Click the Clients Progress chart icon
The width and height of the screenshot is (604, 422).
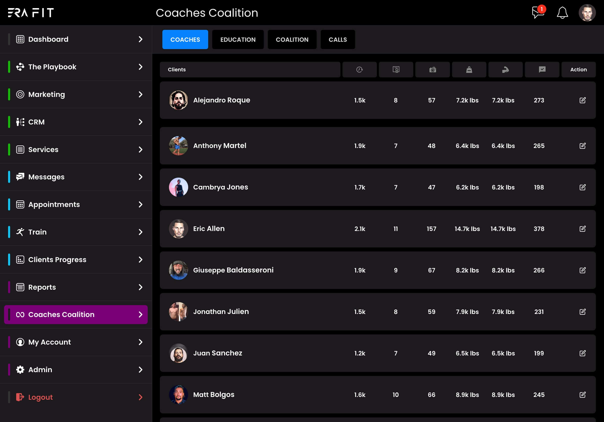pyautogui.click(x=20, y=260)
